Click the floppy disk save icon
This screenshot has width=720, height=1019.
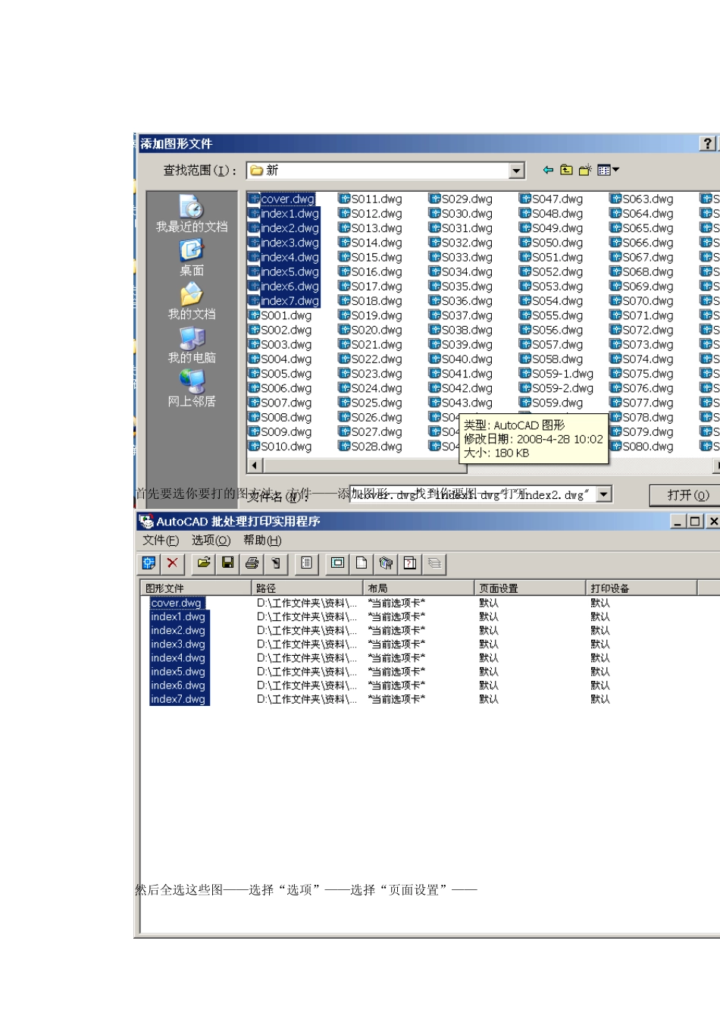click(227, 563)
